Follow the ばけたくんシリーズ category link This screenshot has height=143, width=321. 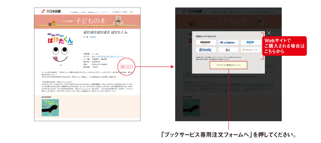point(111,56)
